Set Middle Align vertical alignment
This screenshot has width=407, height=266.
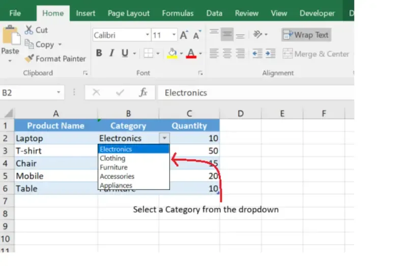[227, 34]
